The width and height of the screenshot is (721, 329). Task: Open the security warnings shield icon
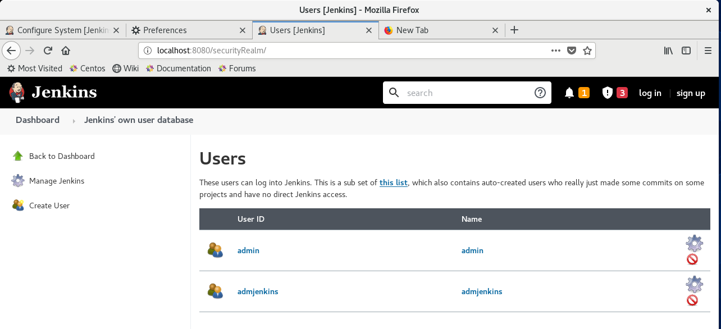tap(607, 93)
